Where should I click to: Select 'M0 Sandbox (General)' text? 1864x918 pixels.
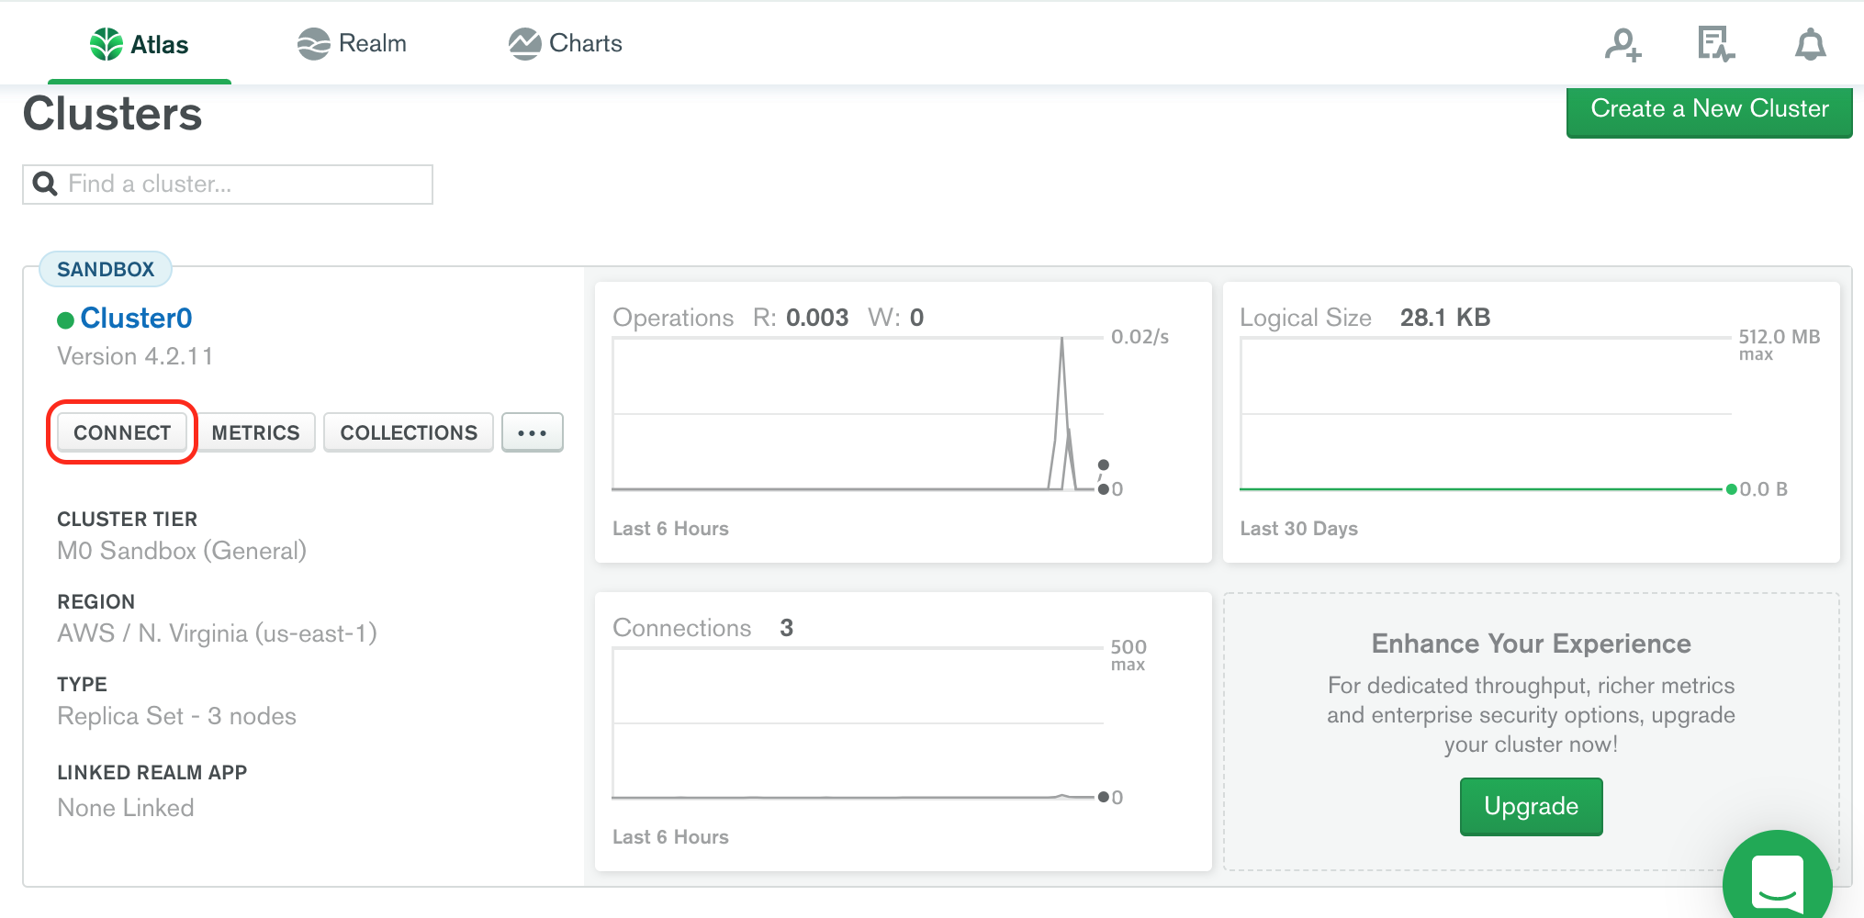(x=182, y=551)
